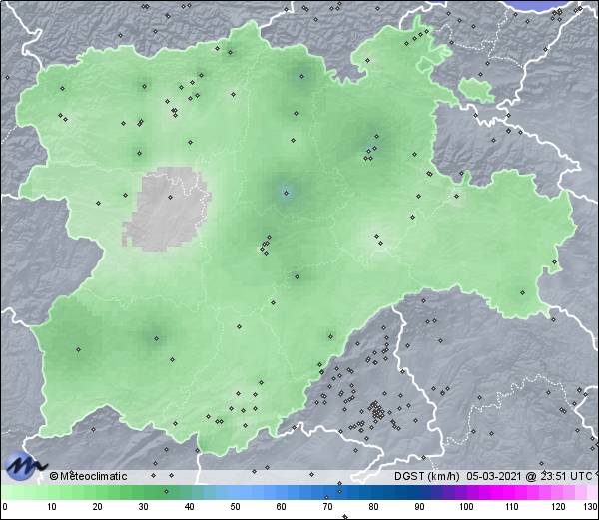Click the scale label 10
This screenshot has height=520, width=599.
[52, 507]
